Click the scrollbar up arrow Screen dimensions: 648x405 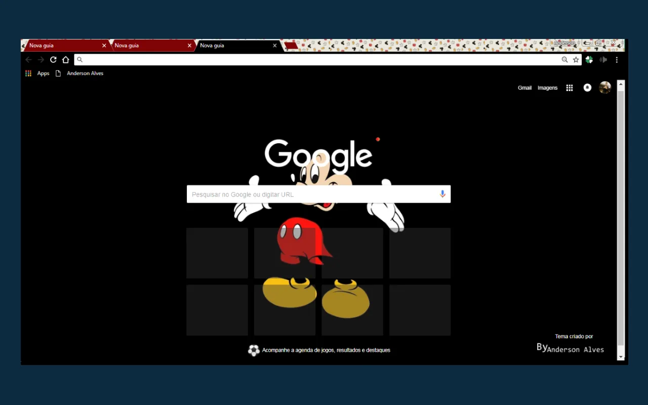pyautogui.click(x=621, y=84)
